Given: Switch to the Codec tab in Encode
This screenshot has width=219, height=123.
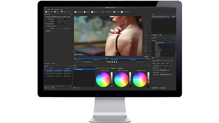Looking at the screenshot, I should 158,63.
